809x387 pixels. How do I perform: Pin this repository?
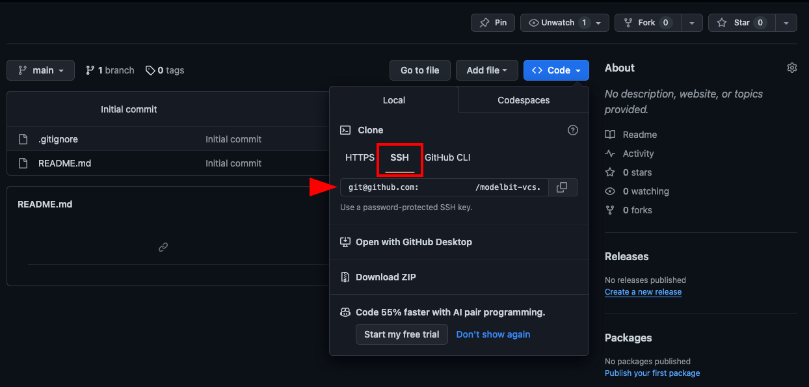point(493,23)
